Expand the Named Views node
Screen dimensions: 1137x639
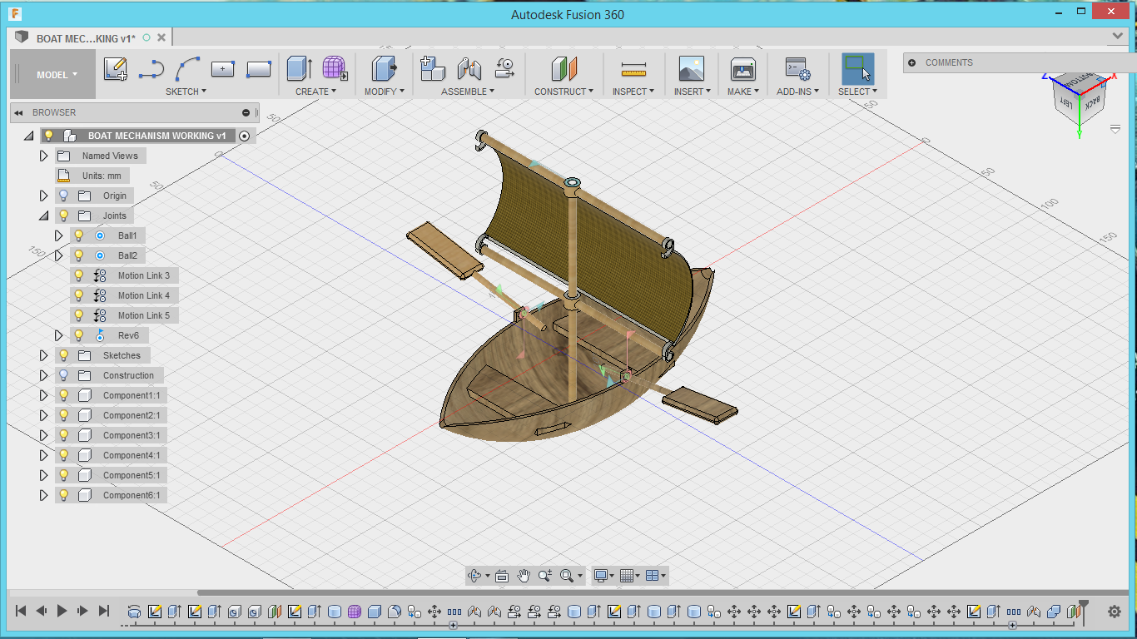click(44, 156)
